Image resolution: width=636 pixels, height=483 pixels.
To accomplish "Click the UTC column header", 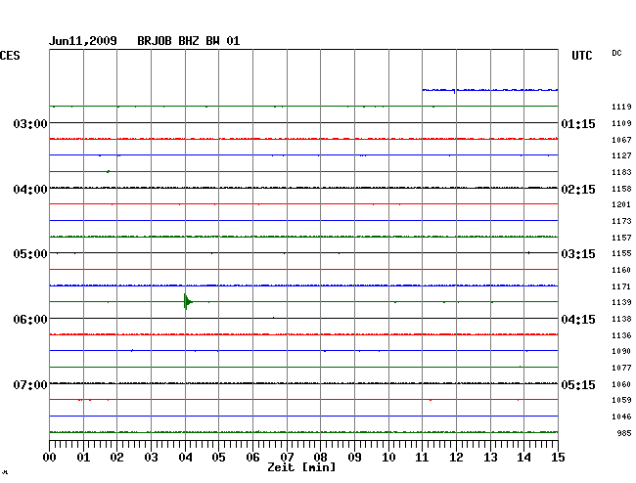I will point(582,56).
